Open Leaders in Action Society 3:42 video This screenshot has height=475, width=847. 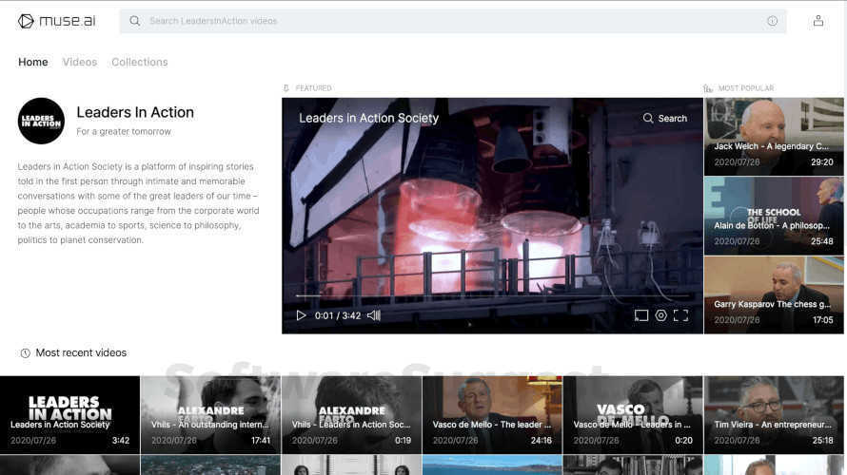69,414
